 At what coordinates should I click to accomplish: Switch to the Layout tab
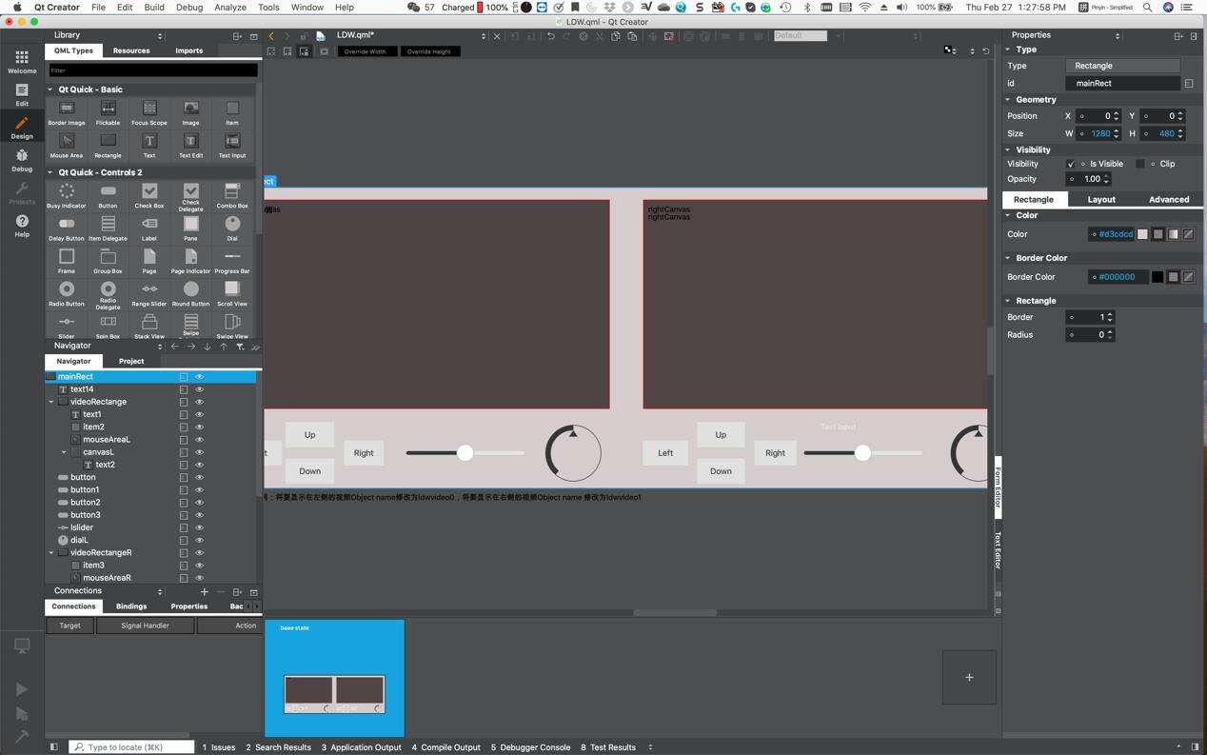1100,199
